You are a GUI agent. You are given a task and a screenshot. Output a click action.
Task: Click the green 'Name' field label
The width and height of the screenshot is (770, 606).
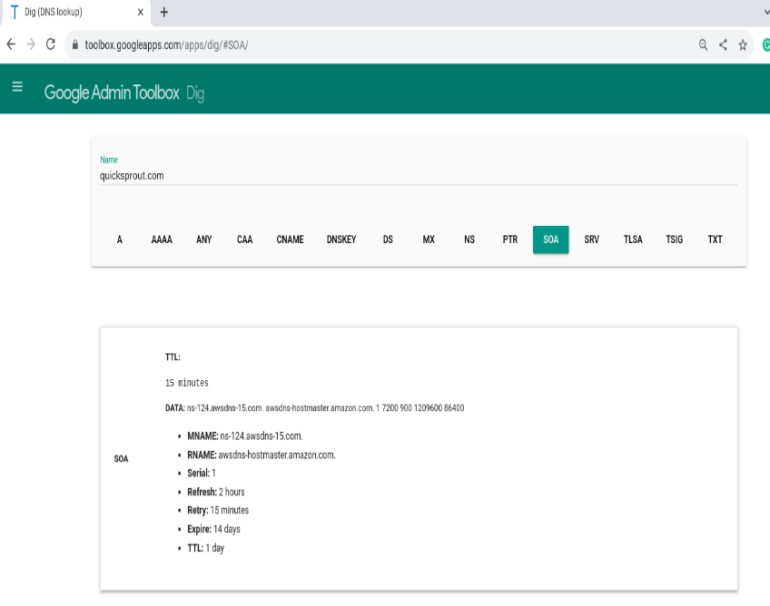point(109,160)
